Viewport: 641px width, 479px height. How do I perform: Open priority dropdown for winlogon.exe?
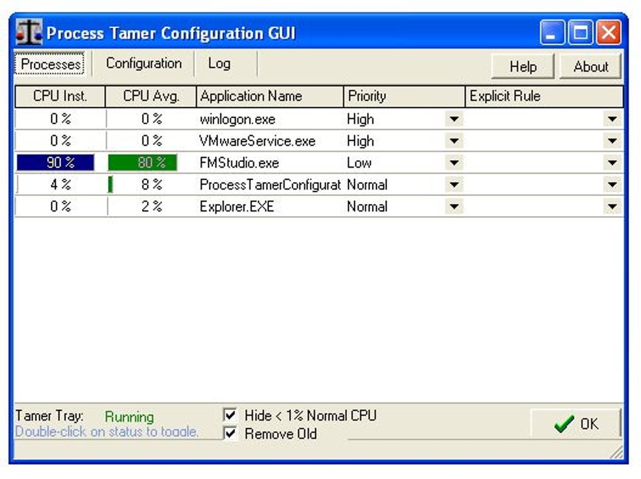(454, 119)
